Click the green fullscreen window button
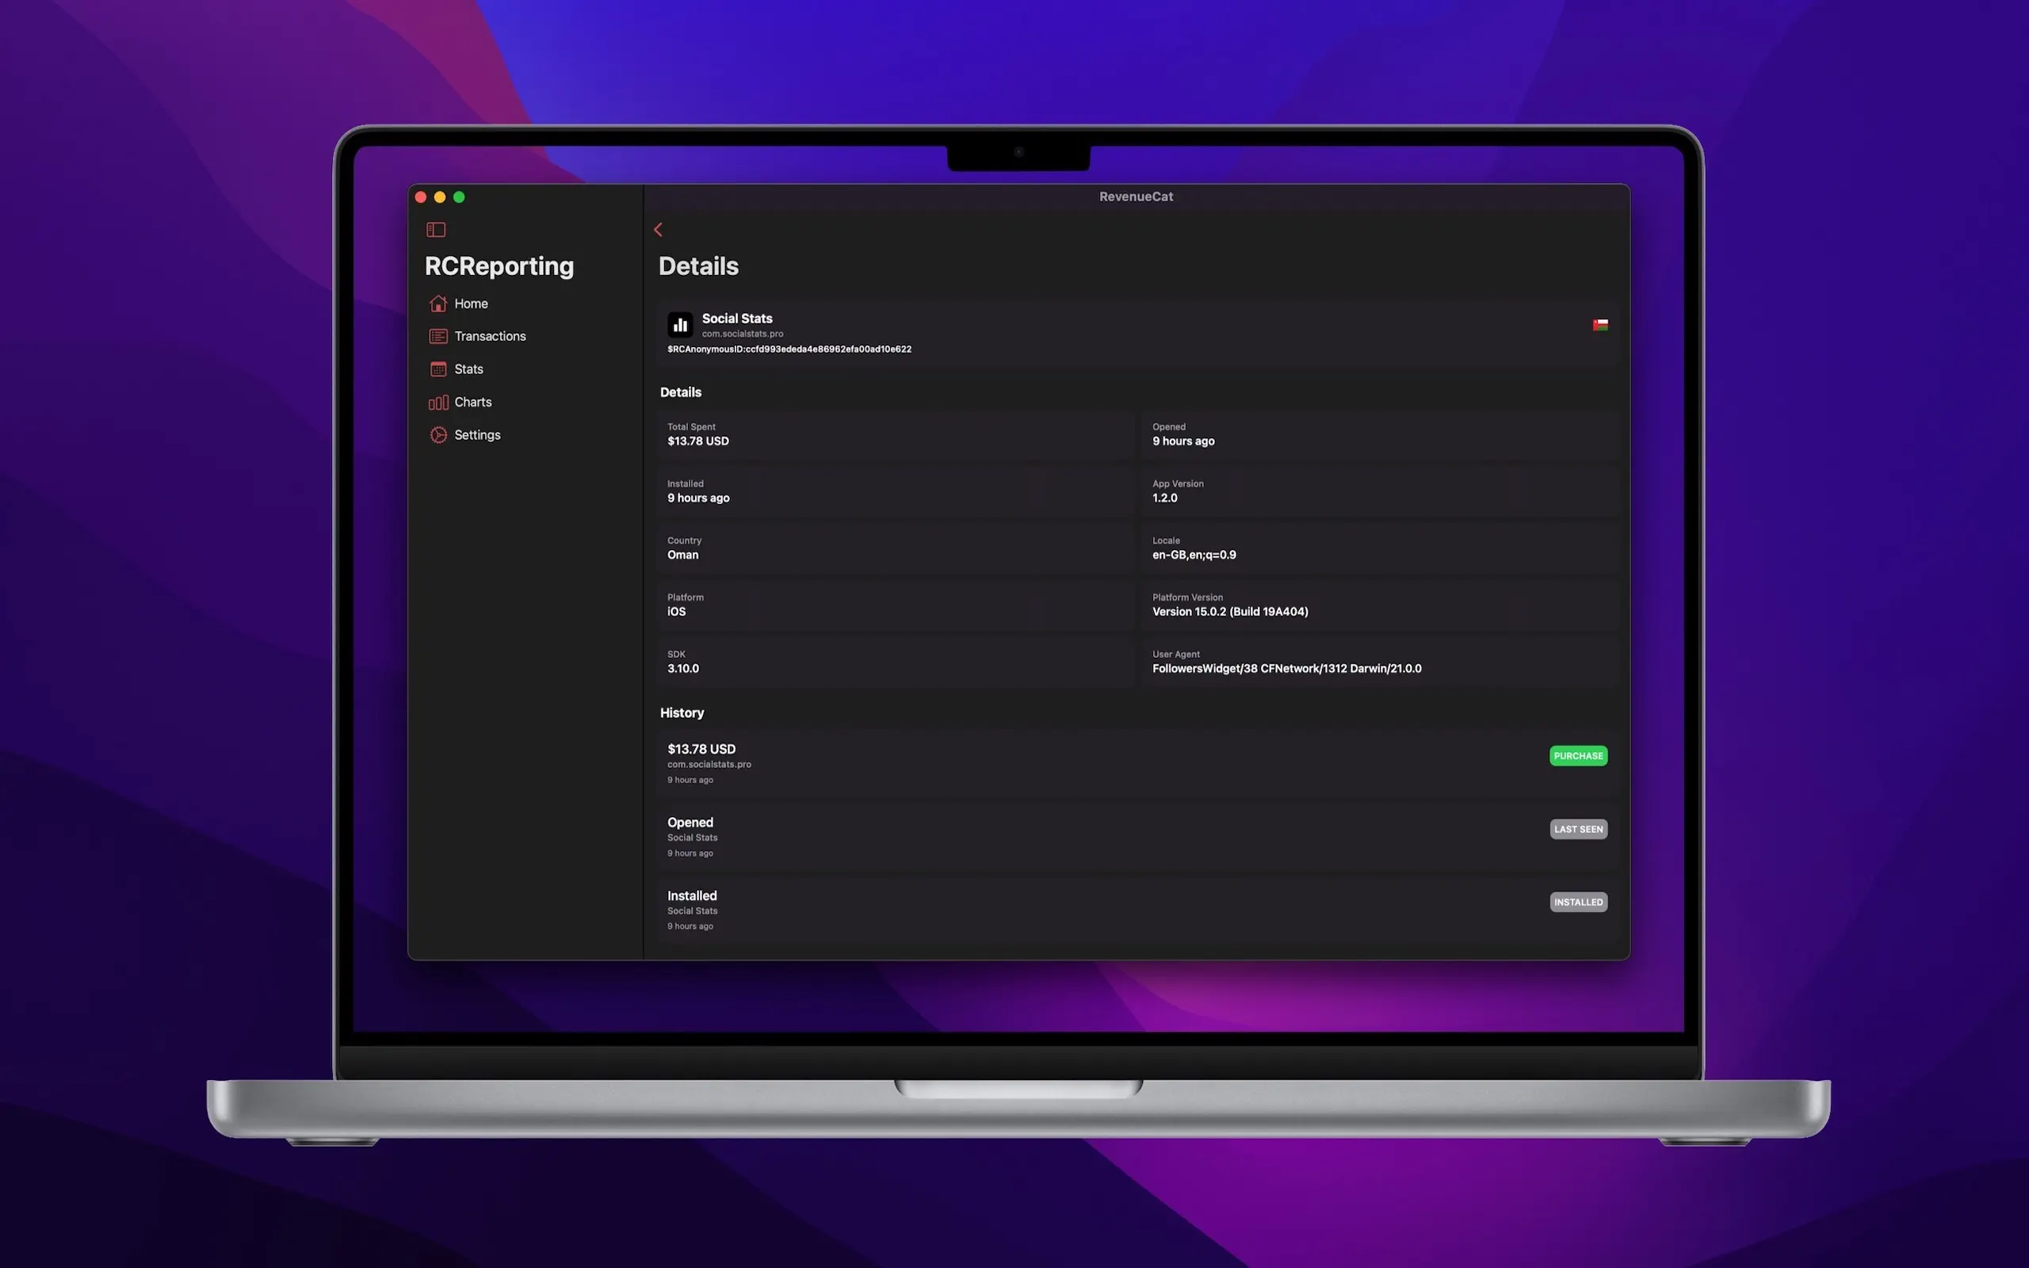2029x1268 pixels. click(459, 197)
